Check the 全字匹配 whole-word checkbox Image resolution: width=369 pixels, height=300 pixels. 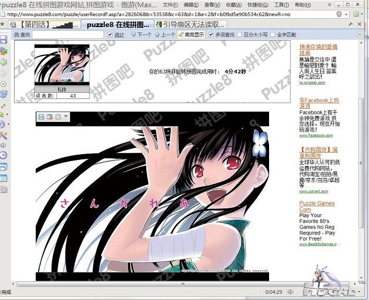click(x=272, y=35)
